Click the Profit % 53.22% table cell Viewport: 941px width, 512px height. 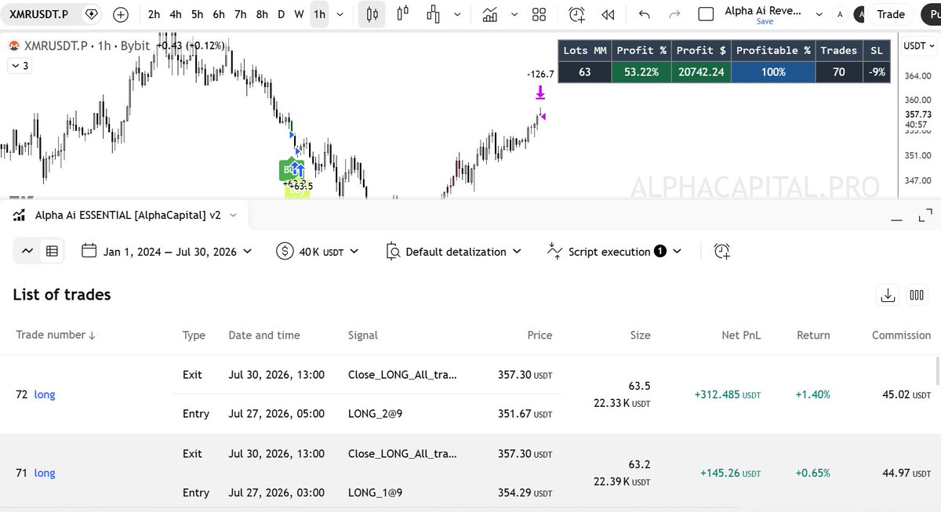(641, 71)
